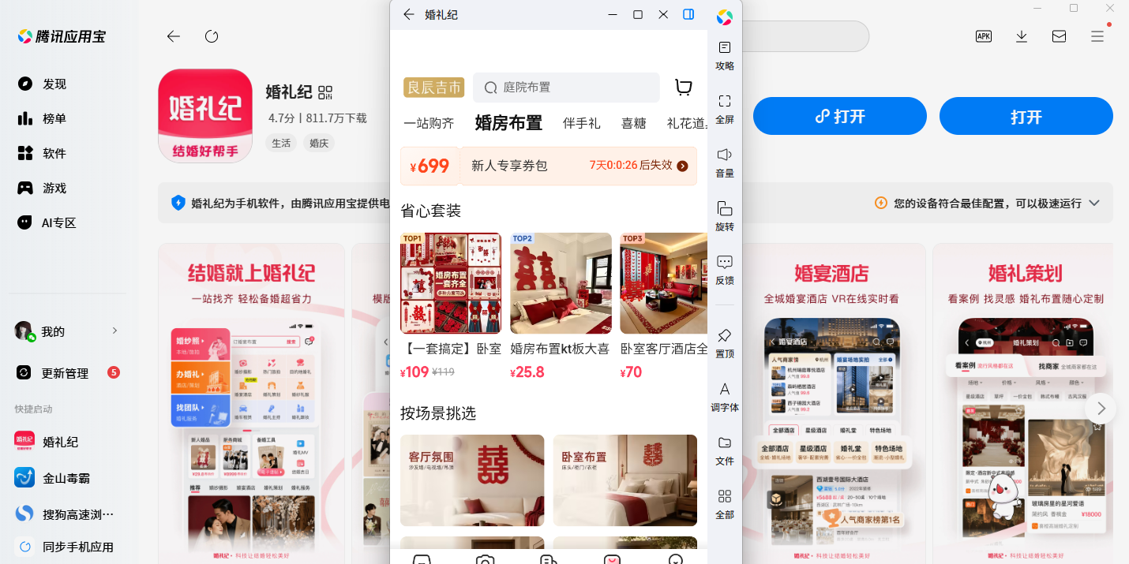Click the 打开 button with link icon
Image resolution: width=1129 pixels, height=564 pixels.
840,117
